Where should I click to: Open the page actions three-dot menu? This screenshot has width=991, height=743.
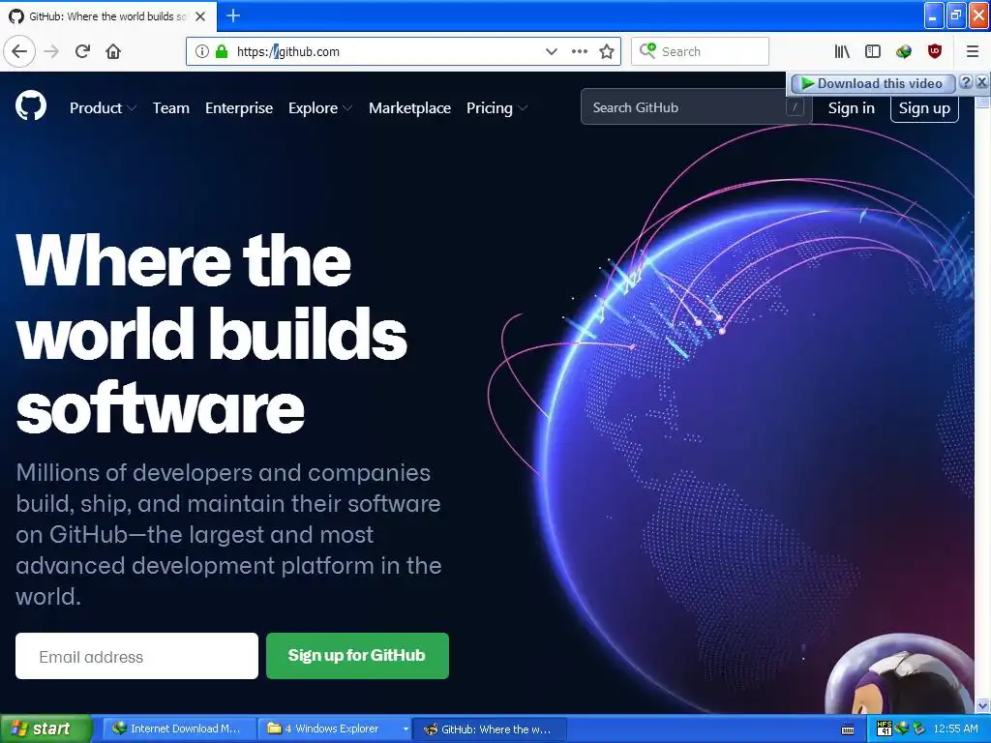point(580,51)
